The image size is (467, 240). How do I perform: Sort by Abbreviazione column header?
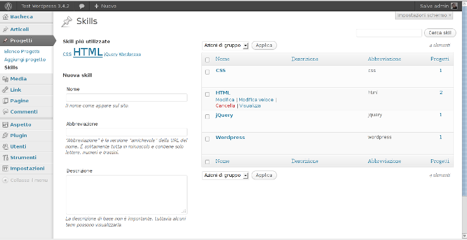tap(384, 59)
